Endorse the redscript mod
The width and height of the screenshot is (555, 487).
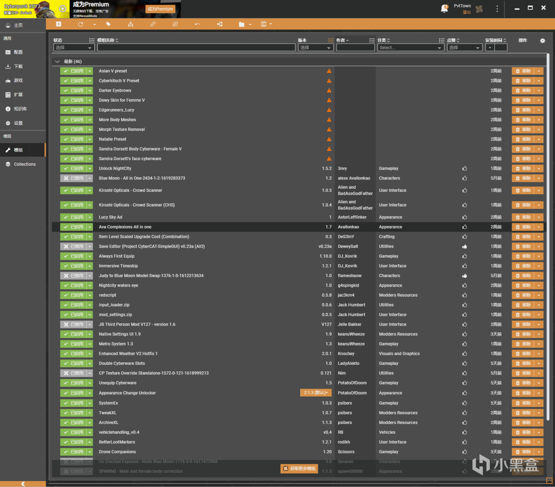pyautogui.click(x=465, y=295)
